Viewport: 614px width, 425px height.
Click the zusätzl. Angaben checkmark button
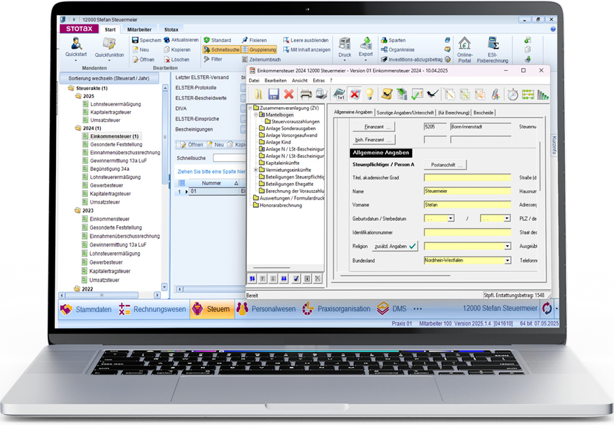pyautogui.click(x=395, y=246)
